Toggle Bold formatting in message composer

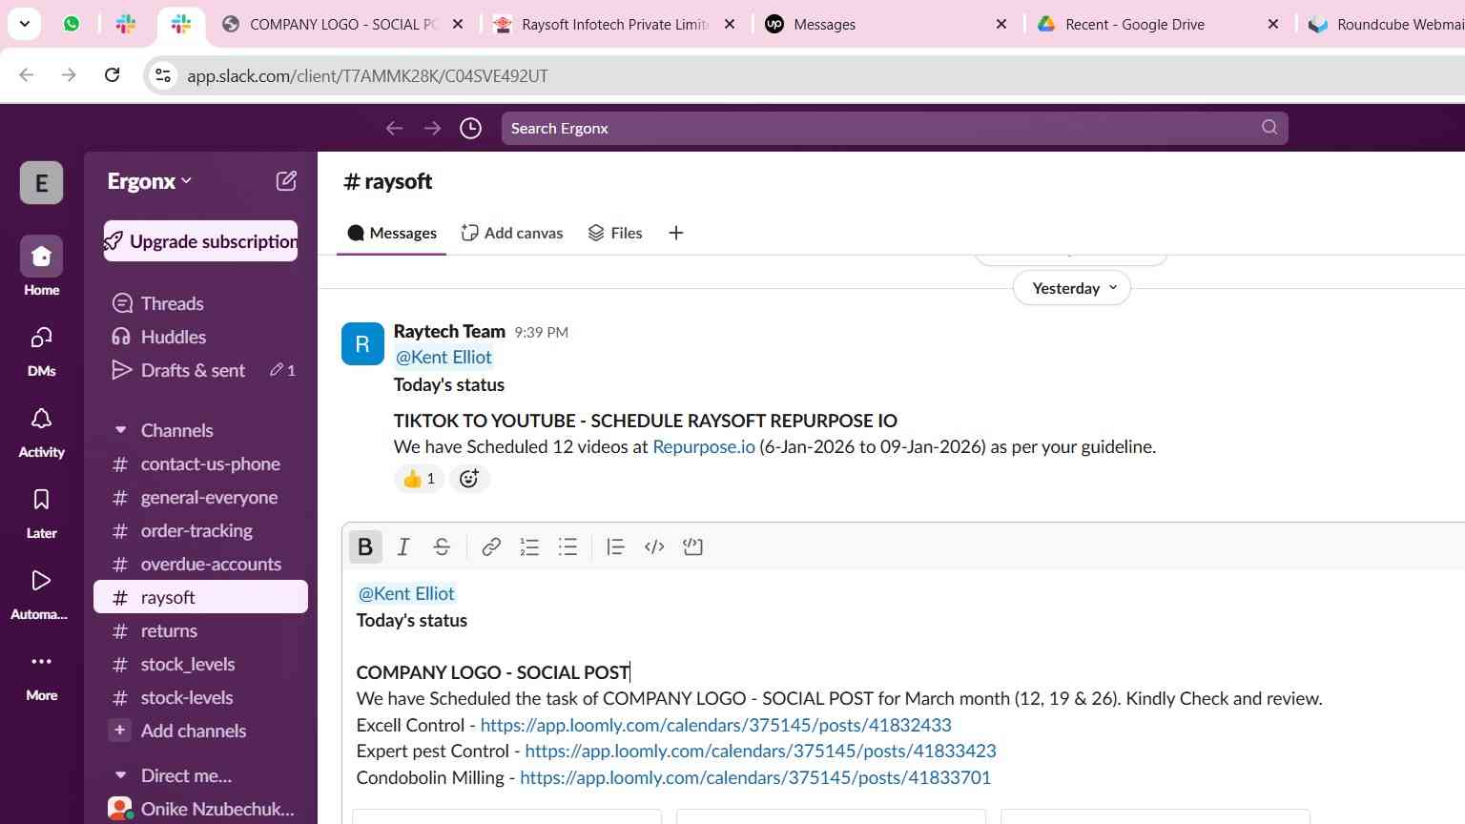pos(364,546)
